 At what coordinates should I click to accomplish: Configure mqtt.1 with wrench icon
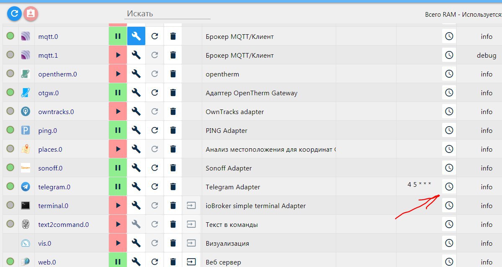click(136, 55)
